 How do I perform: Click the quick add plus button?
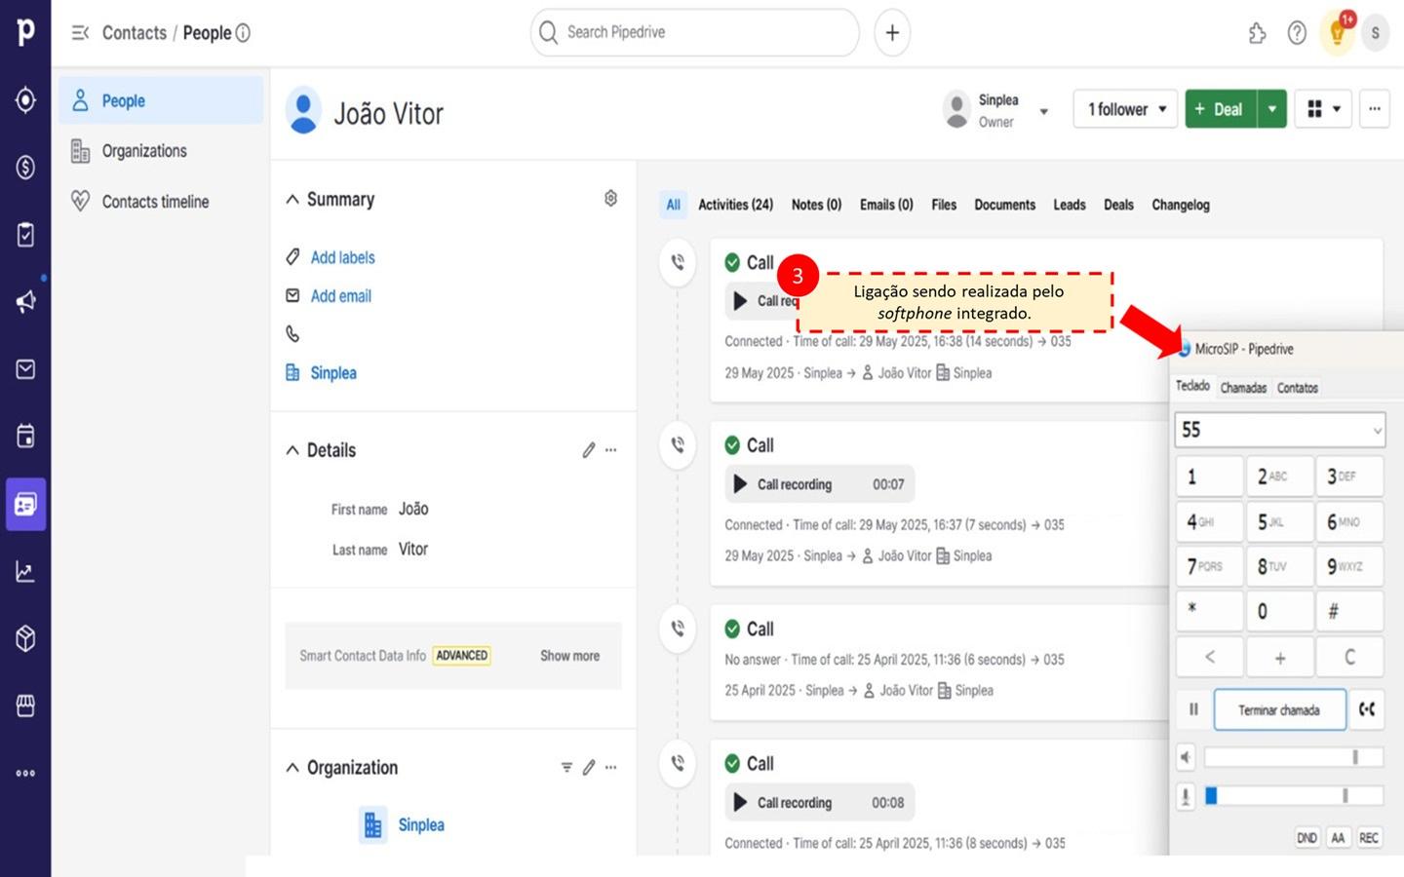(x=892, y=32)
